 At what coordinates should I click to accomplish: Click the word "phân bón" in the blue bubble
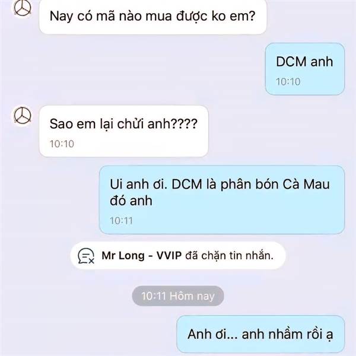click(x=249, y=185)
